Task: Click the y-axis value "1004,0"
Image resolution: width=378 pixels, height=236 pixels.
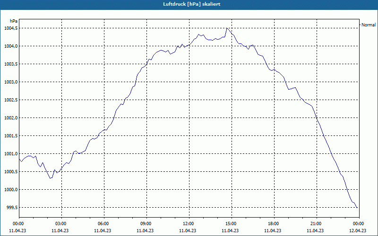Action: click(x=10, y=46)
